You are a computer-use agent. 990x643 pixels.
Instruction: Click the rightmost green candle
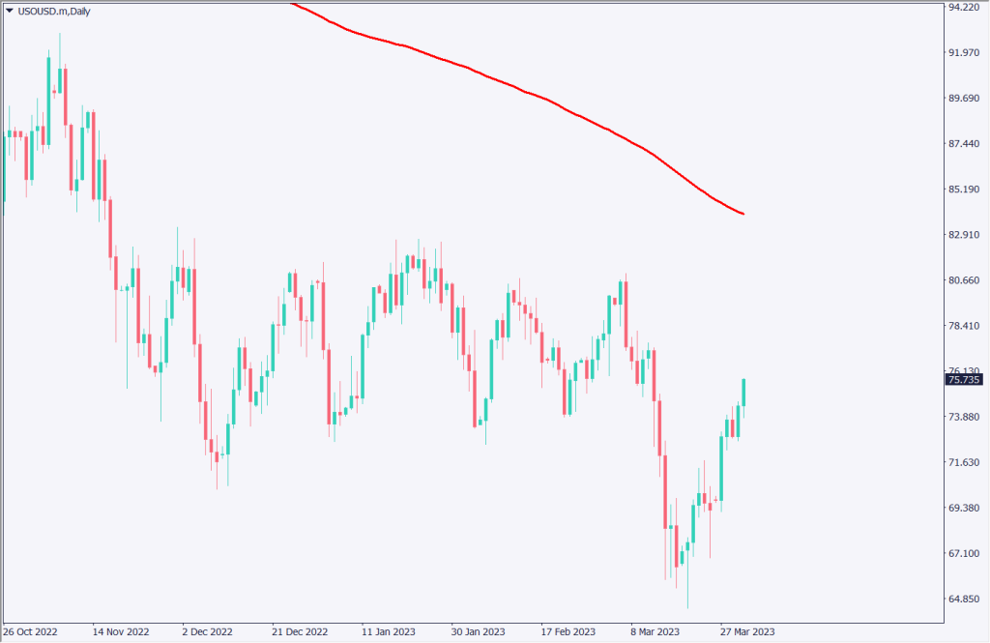point(743,393)
